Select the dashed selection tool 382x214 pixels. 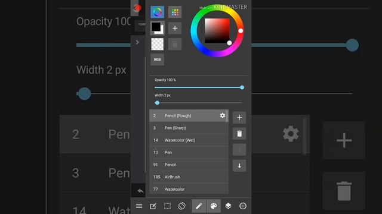(x=167, y=206)
